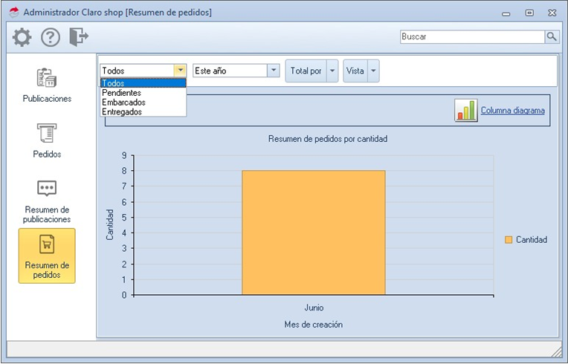Click the Claro shop app icon in title bar

14,13
